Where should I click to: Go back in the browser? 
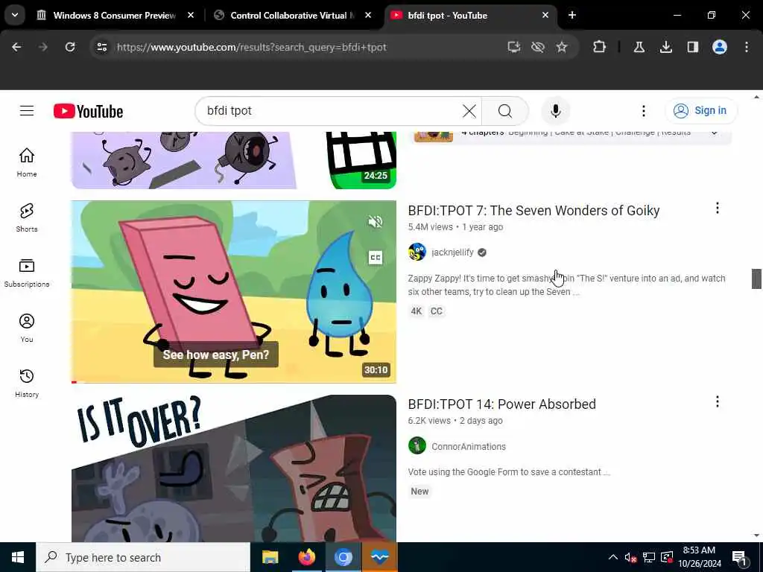pyautogui.click(x=16, y=47)
